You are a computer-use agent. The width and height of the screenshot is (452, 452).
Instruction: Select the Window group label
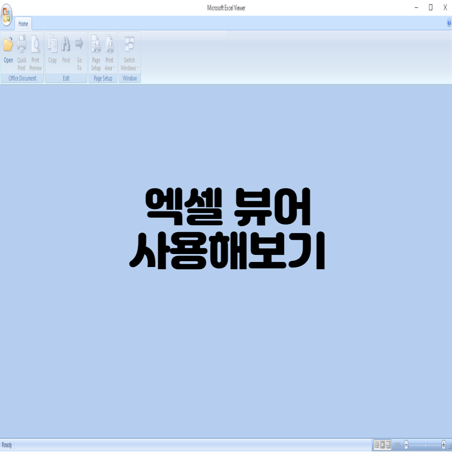point(130,78)
